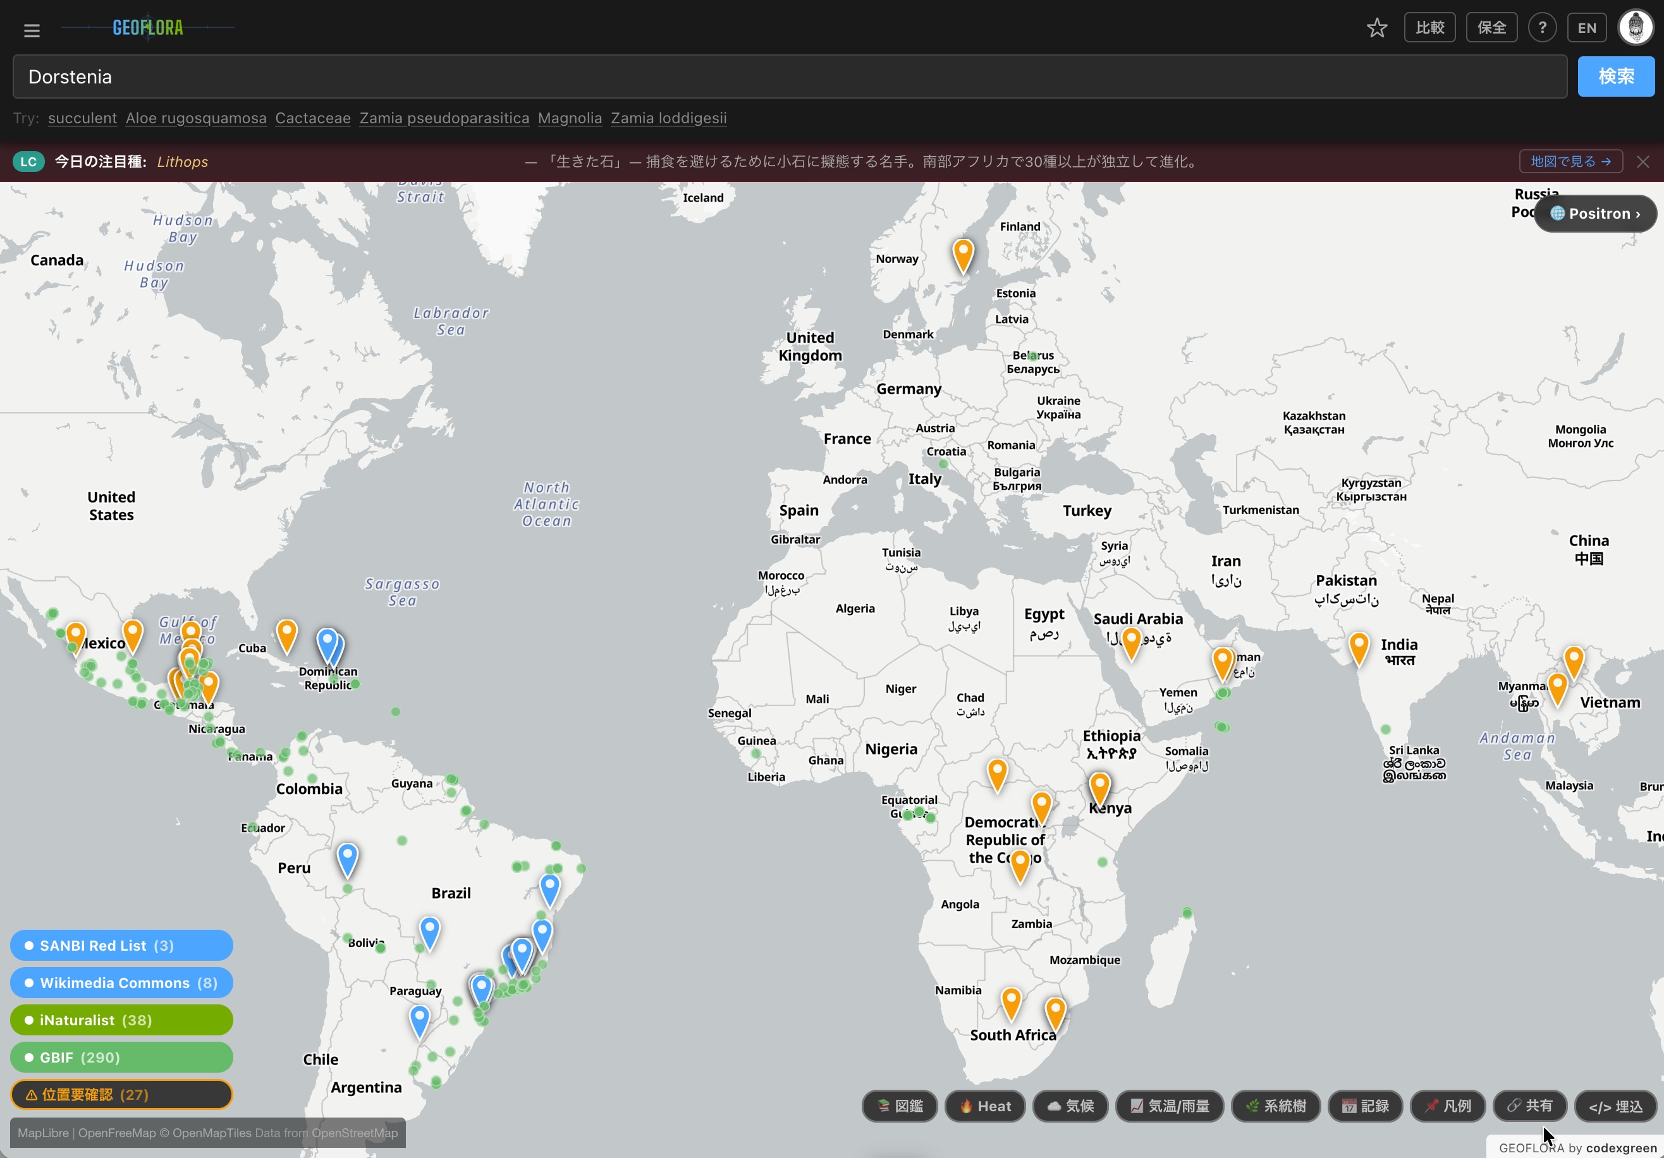Viewport: 1664px width, 1158px height.
Task: Open the hamburger menu
Action: 31,30
